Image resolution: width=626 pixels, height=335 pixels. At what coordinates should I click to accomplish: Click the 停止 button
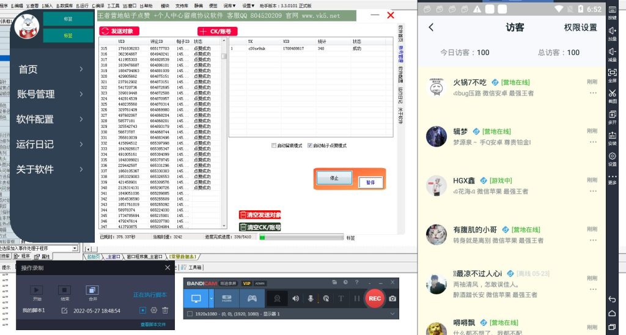pos(334,178)
